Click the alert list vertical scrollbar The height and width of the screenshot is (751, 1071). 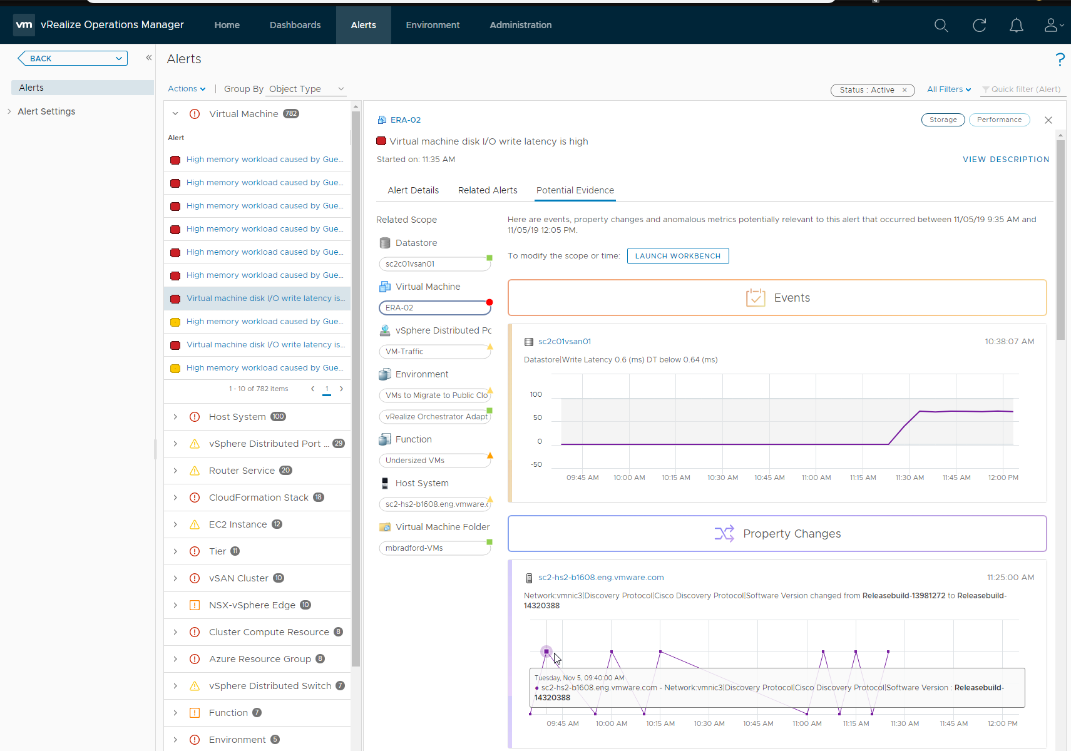pyautogui.click(x=356, y=388)
